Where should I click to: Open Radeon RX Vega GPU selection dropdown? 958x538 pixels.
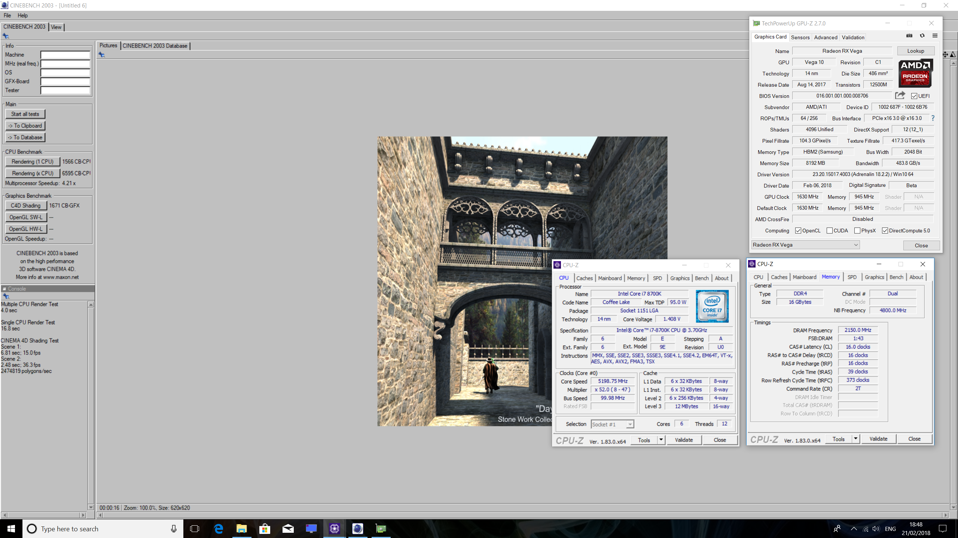tap(806, 245)
